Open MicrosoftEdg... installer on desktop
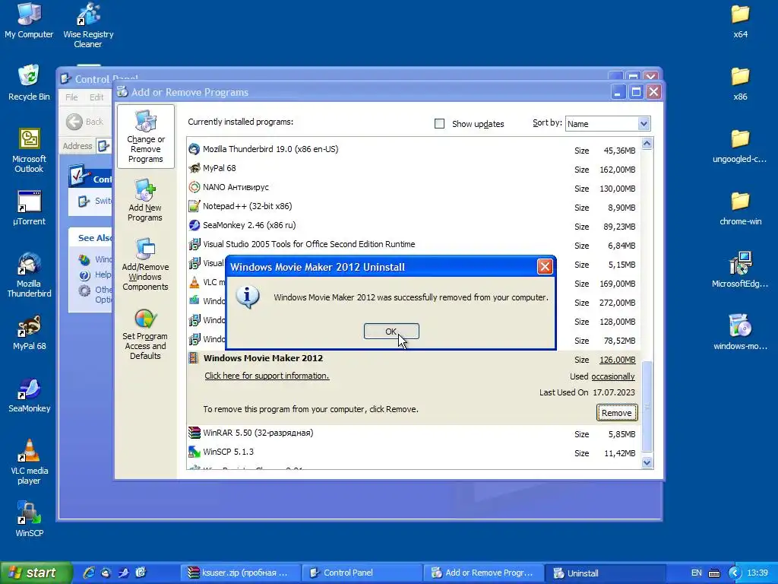The width and height of the screenshot is (778, 584). point(740,271)
